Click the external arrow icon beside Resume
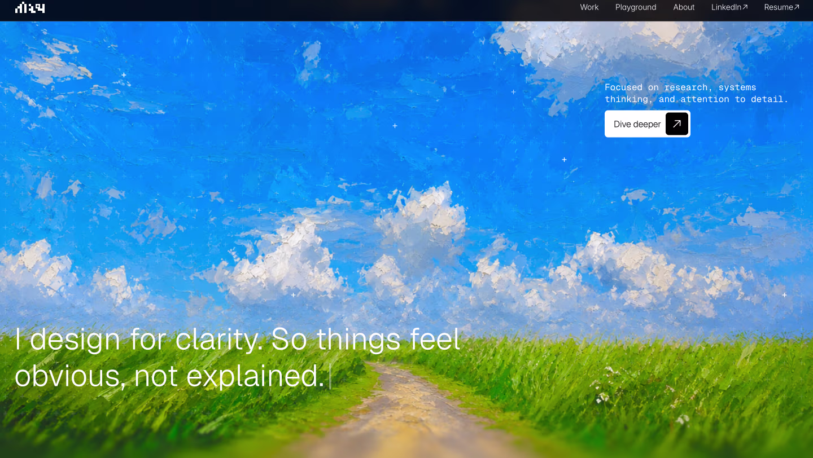Viewport: 813px width, 458px height. [797, 7]
